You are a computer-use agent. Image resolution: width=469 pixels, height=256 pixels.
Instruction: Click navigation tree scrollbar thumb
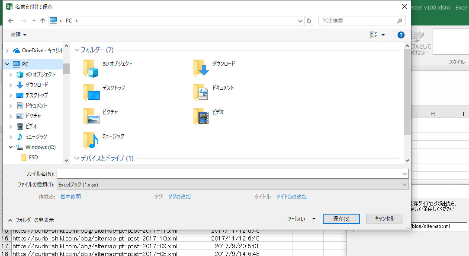coord(66,69)
